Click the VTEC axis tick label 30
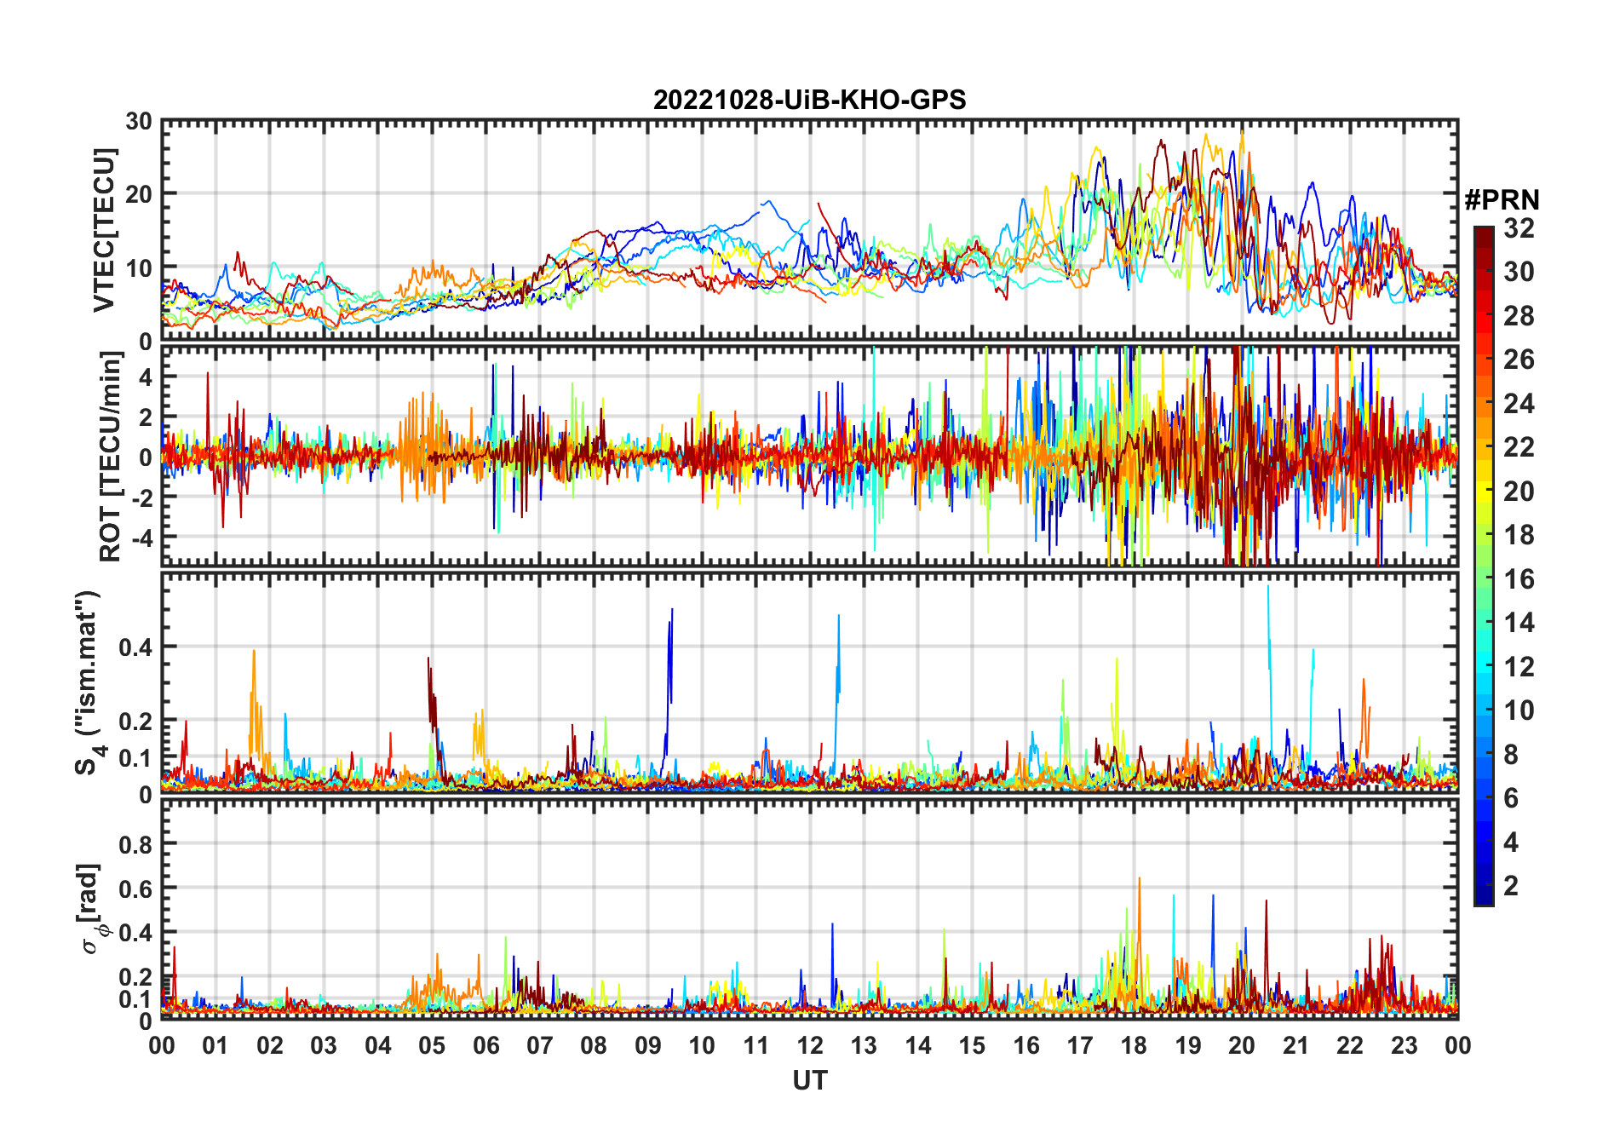 [138, 122]
